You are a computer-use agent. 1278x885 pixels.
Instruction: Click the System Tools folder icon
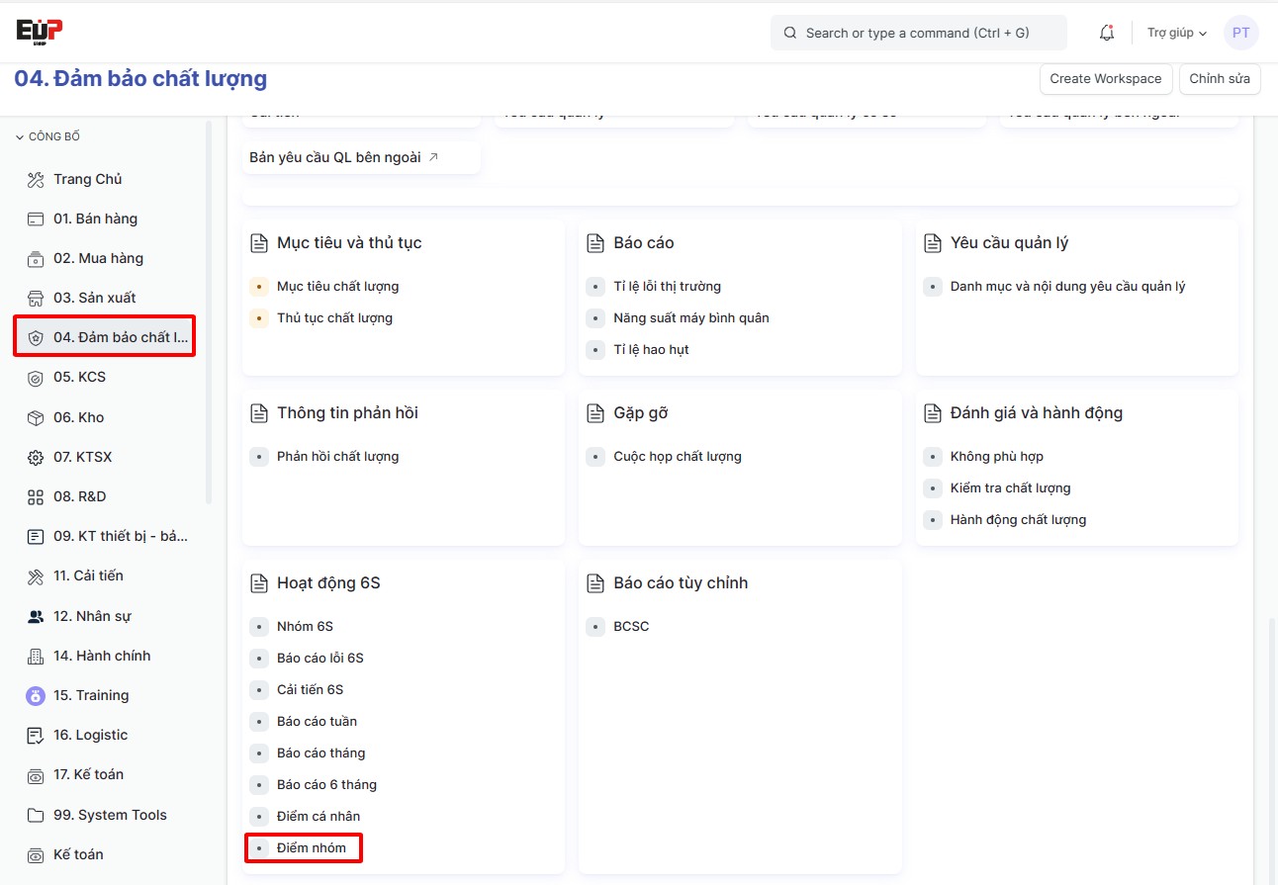(36, 815)
